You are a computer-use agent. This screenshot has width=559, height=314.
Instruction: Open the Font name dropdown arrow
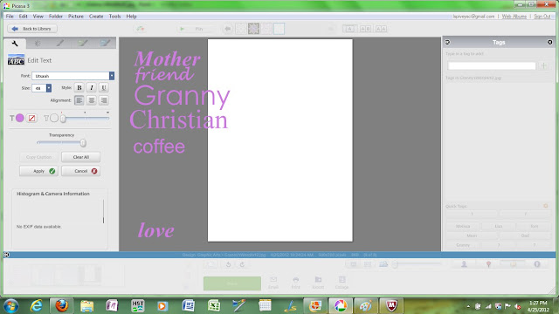pos(112,76)
